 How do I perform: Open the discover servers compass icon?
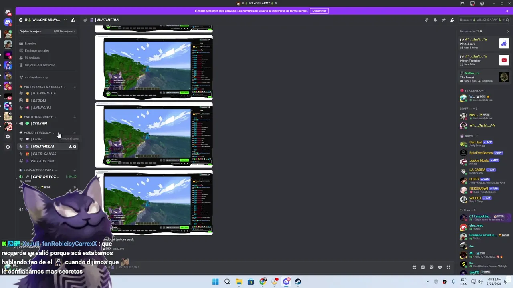tap(8, 147)
